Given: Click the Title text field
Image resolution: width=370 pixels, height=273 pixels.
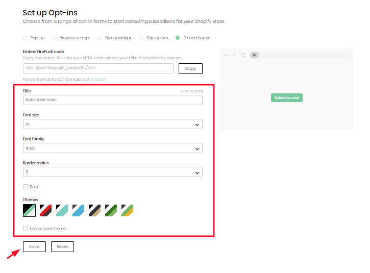Looking at the screenshot, I should point(112,100).
